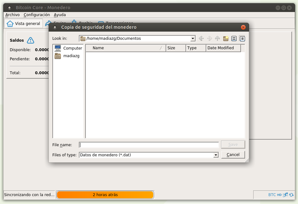Click the folder icon in Look in field
This screenshot has height=204, width=298.
(x=83, y=39)
